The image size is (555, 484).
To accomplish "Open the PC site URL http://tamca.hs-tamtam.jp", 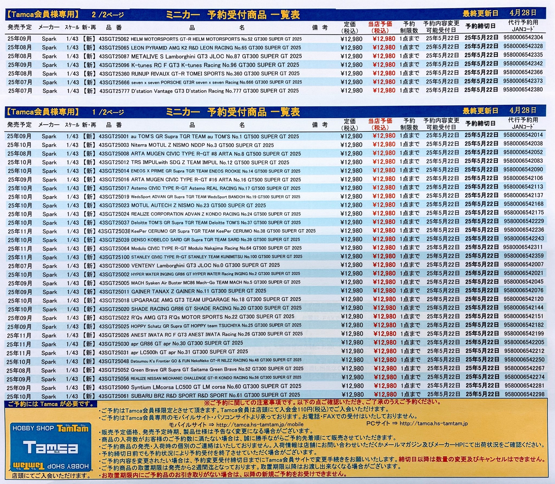I will pyautogui.click(x=434, y=423).
